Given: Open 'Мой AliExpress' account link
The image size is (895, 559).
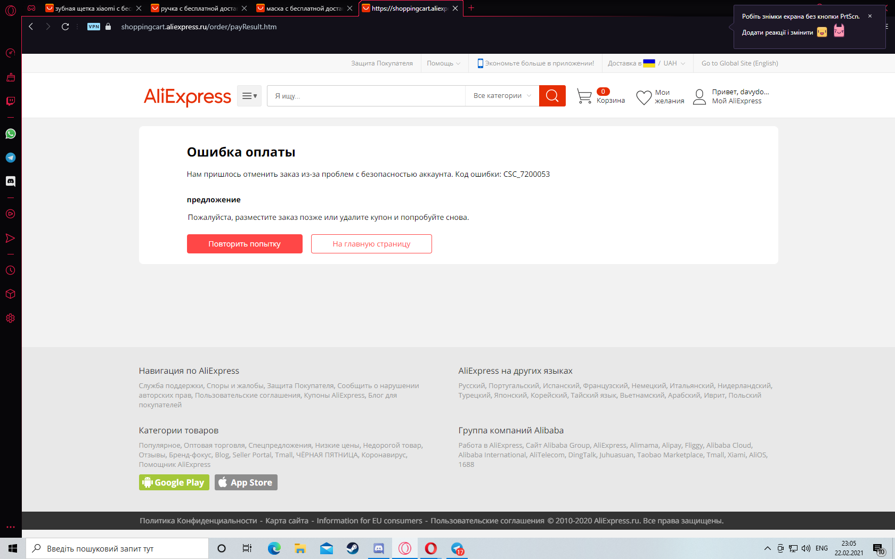Looking at the screenshot, I should [737, 101].
